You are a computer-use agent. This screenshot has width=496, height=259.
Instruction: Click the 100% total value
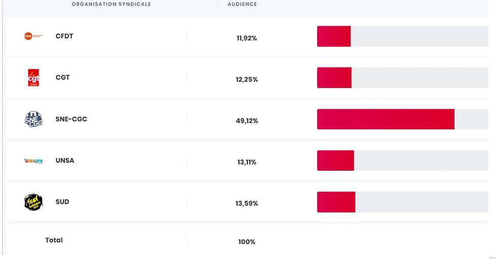pos(247,242)
